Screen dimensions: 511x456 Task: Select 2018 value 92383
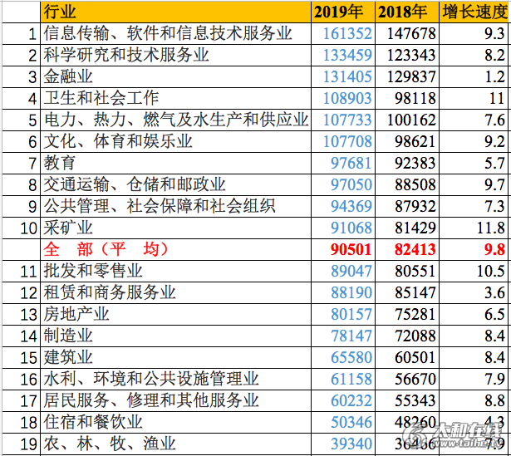click(x=407, y=163)
